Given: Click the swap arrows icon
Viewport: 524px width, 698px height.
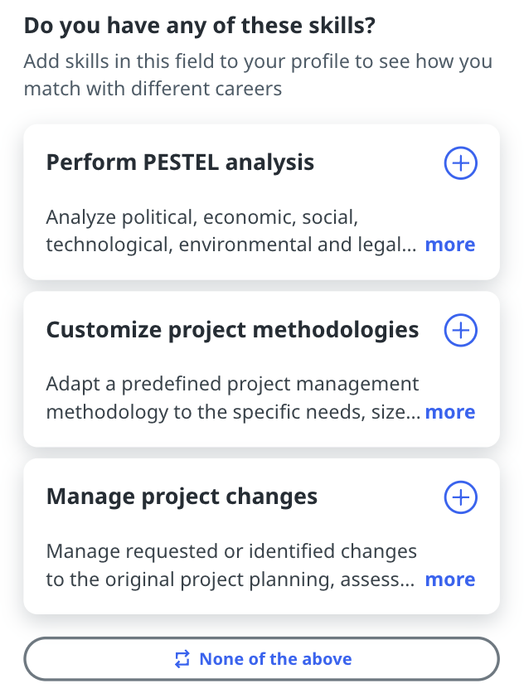Looking at the screenshot, I should coord(182,660).
